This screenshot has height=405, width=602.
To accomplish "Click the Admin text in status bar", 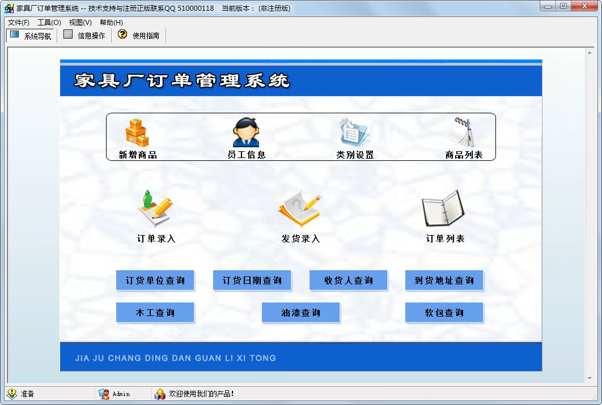I will pyautogui.click(x=121, y=394).
